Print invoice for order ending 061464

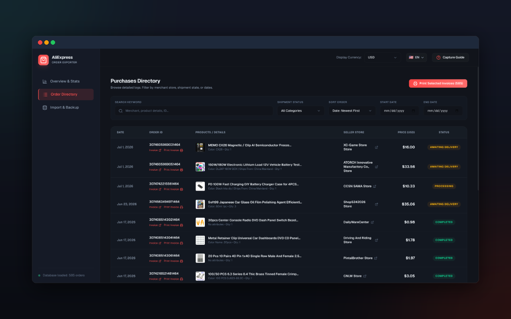point(173,261)
